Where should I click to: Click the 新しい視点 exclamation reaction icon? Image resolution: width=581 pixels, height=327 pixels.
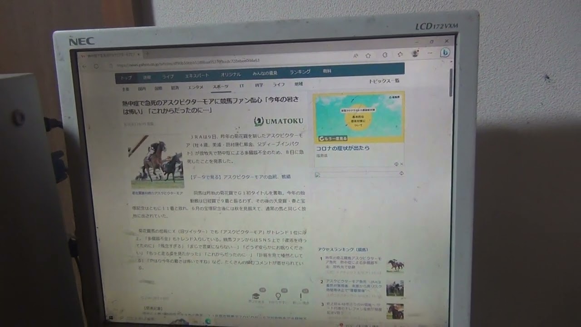[300, 297]
